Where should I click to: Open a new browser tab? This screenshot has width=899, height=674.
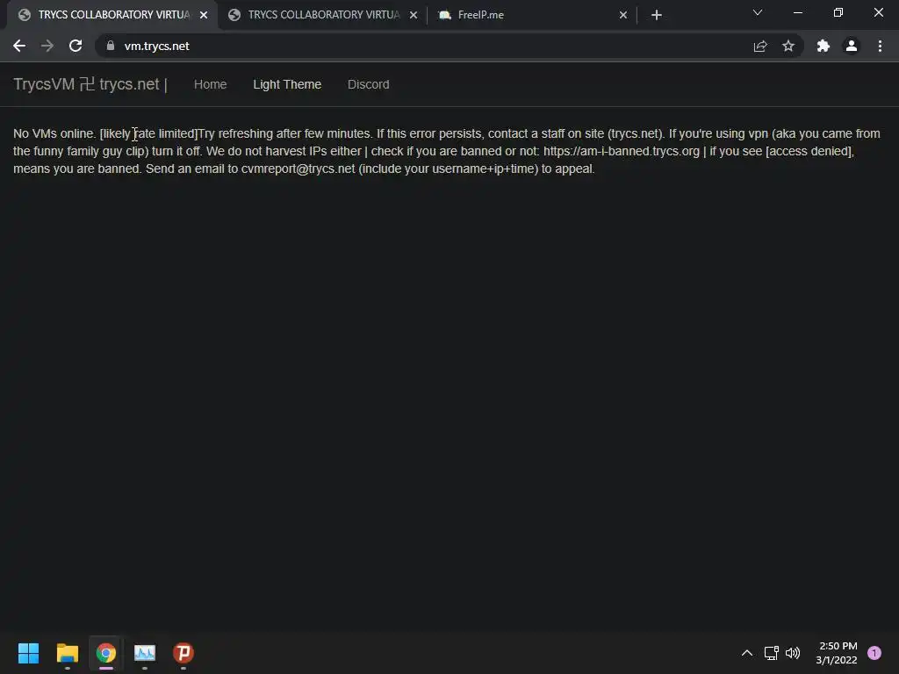click(x=657, y=15)
